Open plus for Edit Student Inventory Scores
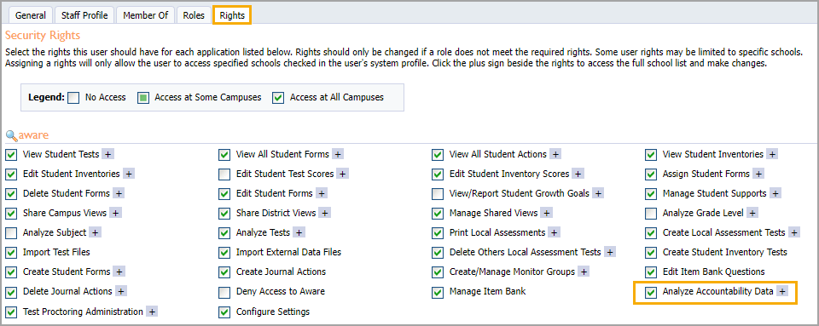The width and height of the screenshot is (819, 326). [x=578, y=174]
